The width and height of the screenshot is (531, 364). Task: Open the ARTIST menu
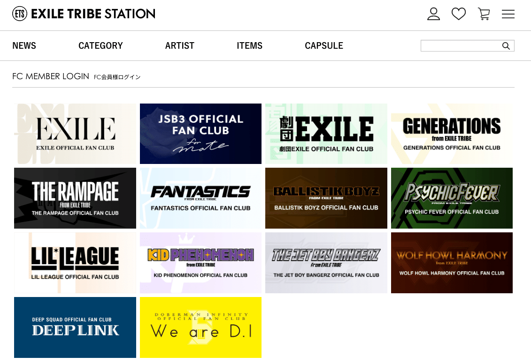[180, 45]
